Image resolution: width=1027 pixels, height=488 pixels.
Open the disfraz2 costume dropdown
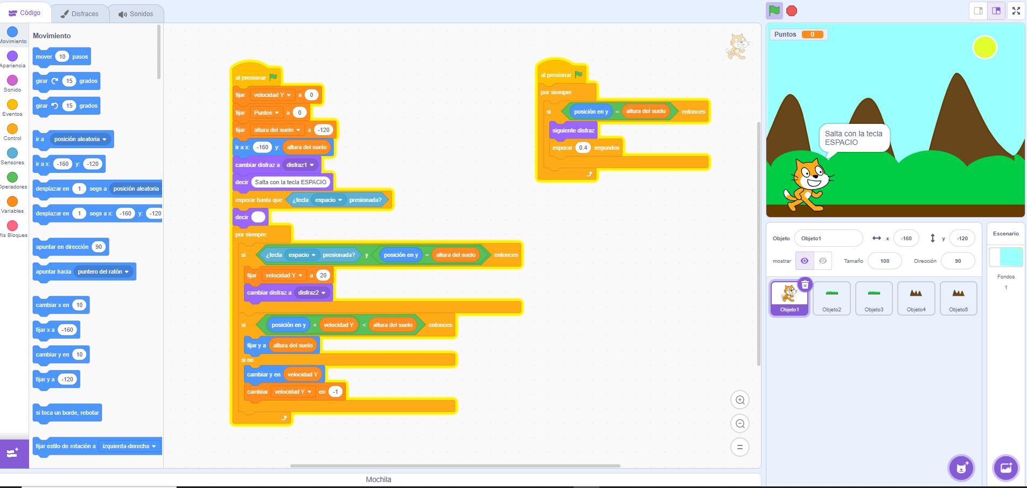(312, 292)
